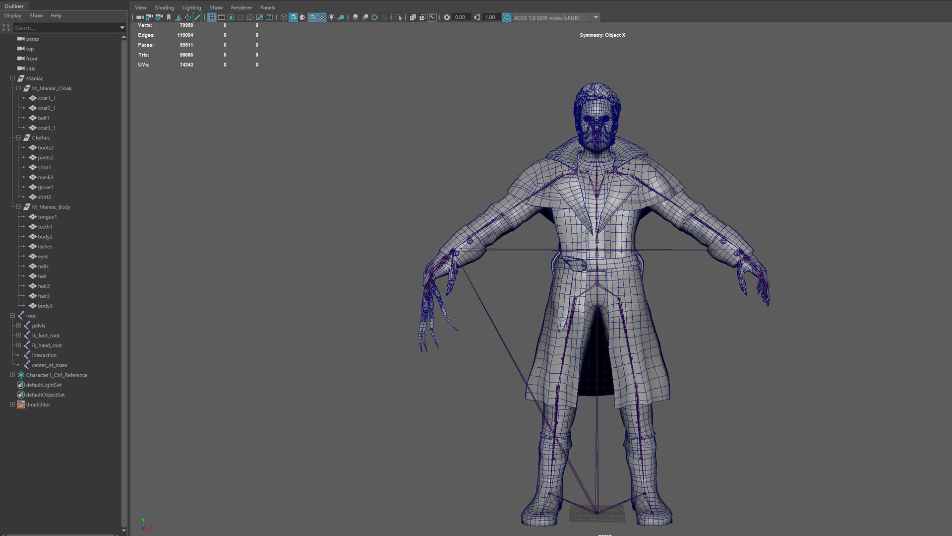Viewport: 952px width, 536px height.
Task: Toggle the Shadows icon
Action: click(341, 17)
